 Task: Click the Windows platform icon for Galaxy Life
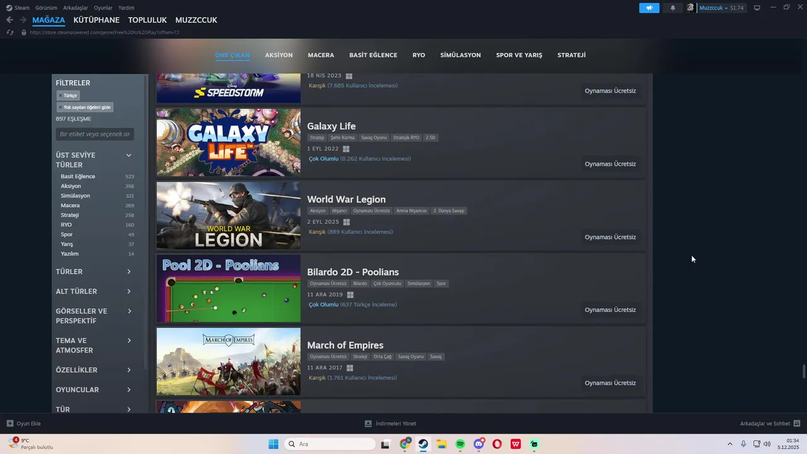345,149
